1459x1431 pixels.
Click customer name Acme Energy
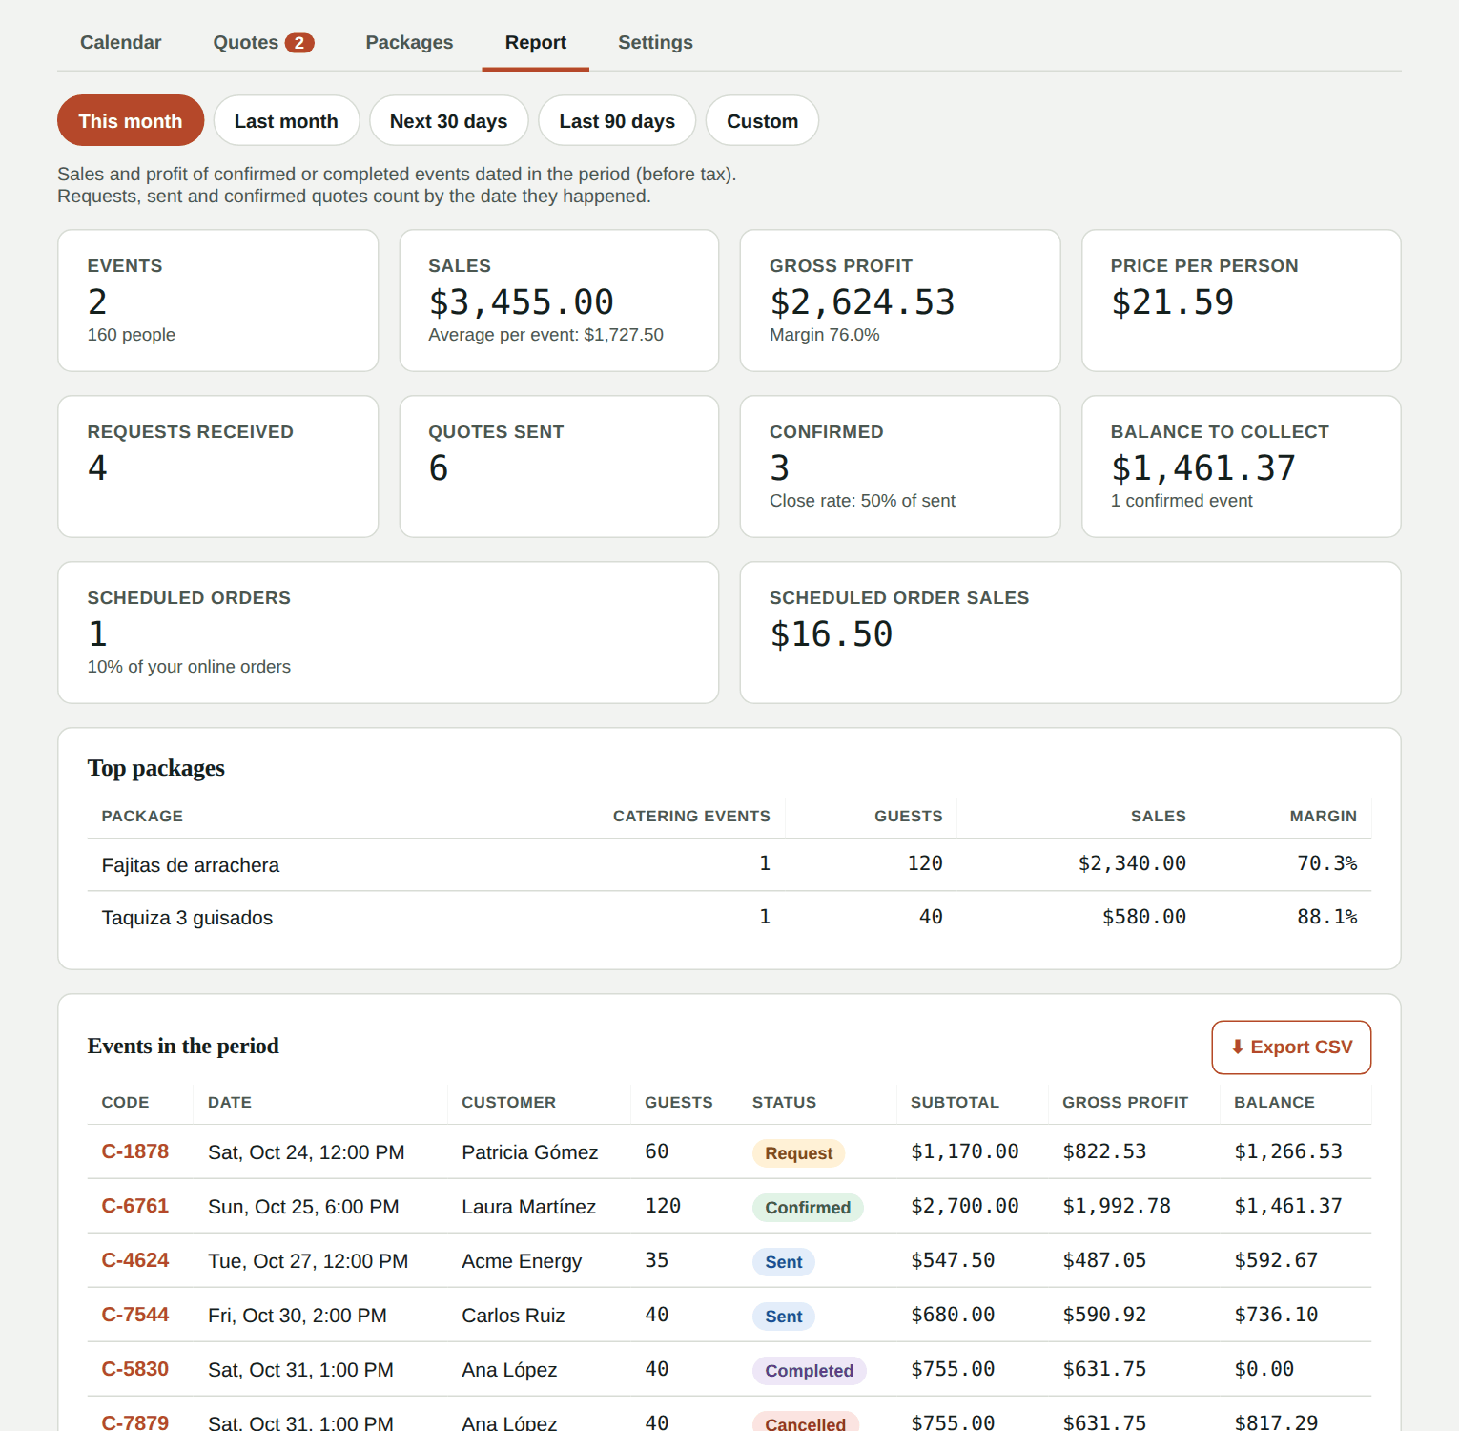[x=522, y=1261]
